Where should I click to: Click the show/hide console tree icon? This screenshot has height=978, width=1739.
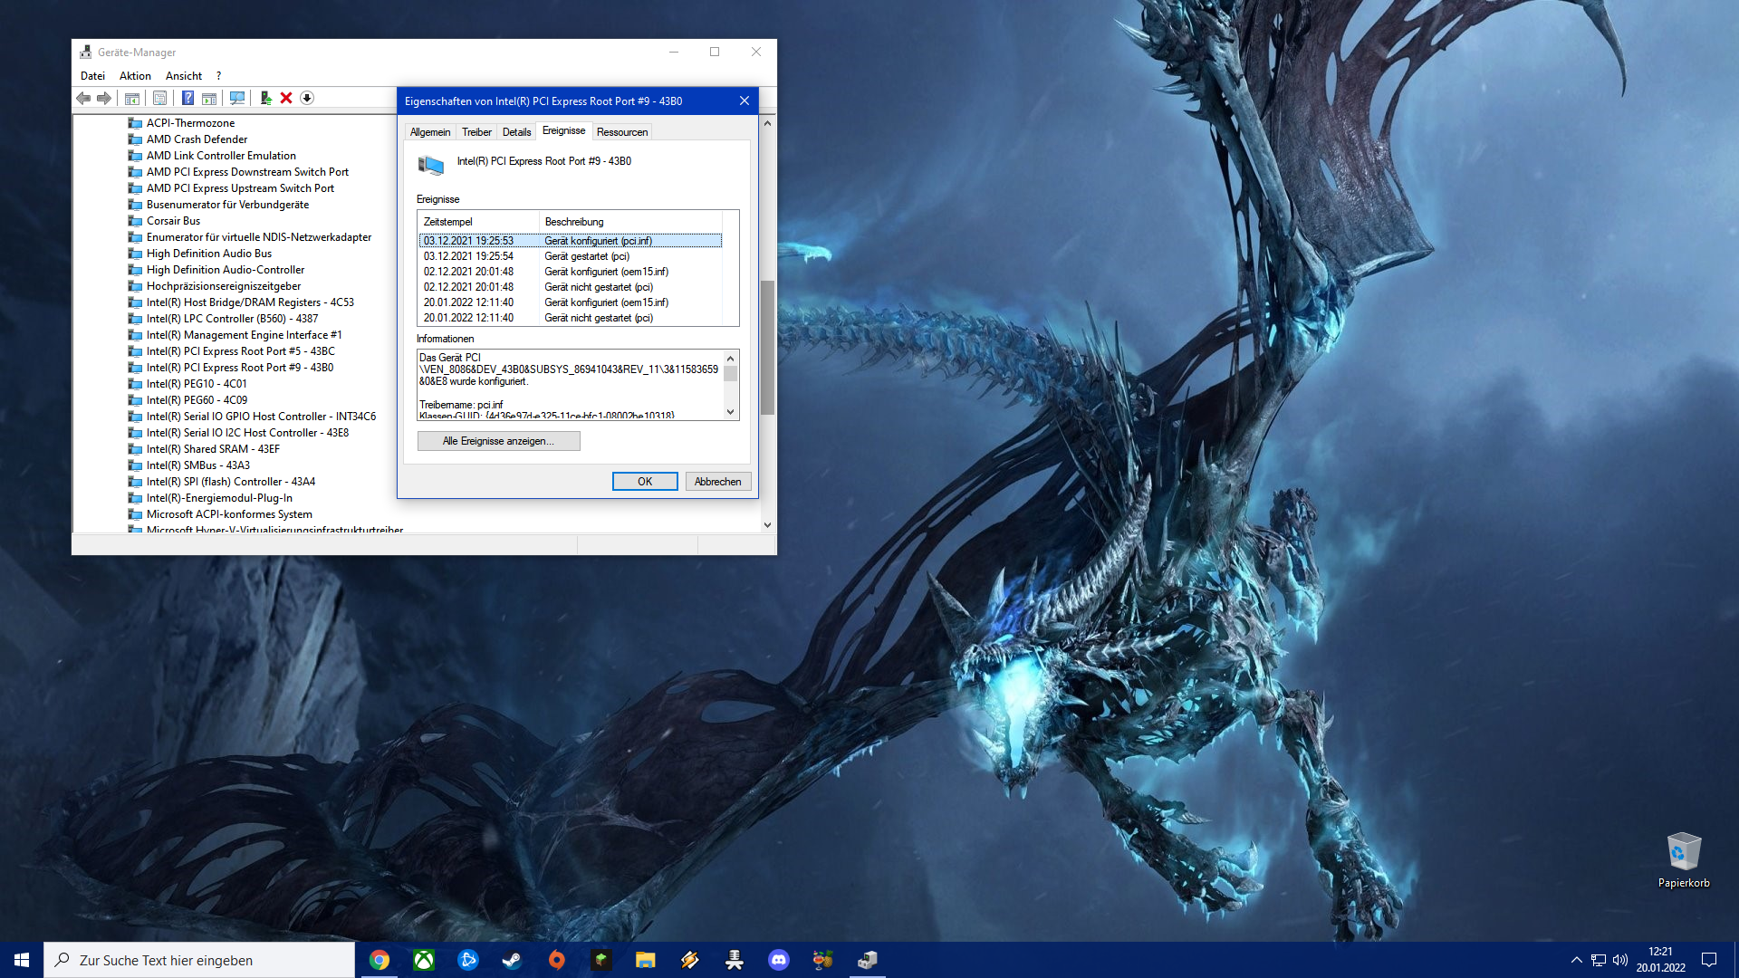click(x=132, y=98)
